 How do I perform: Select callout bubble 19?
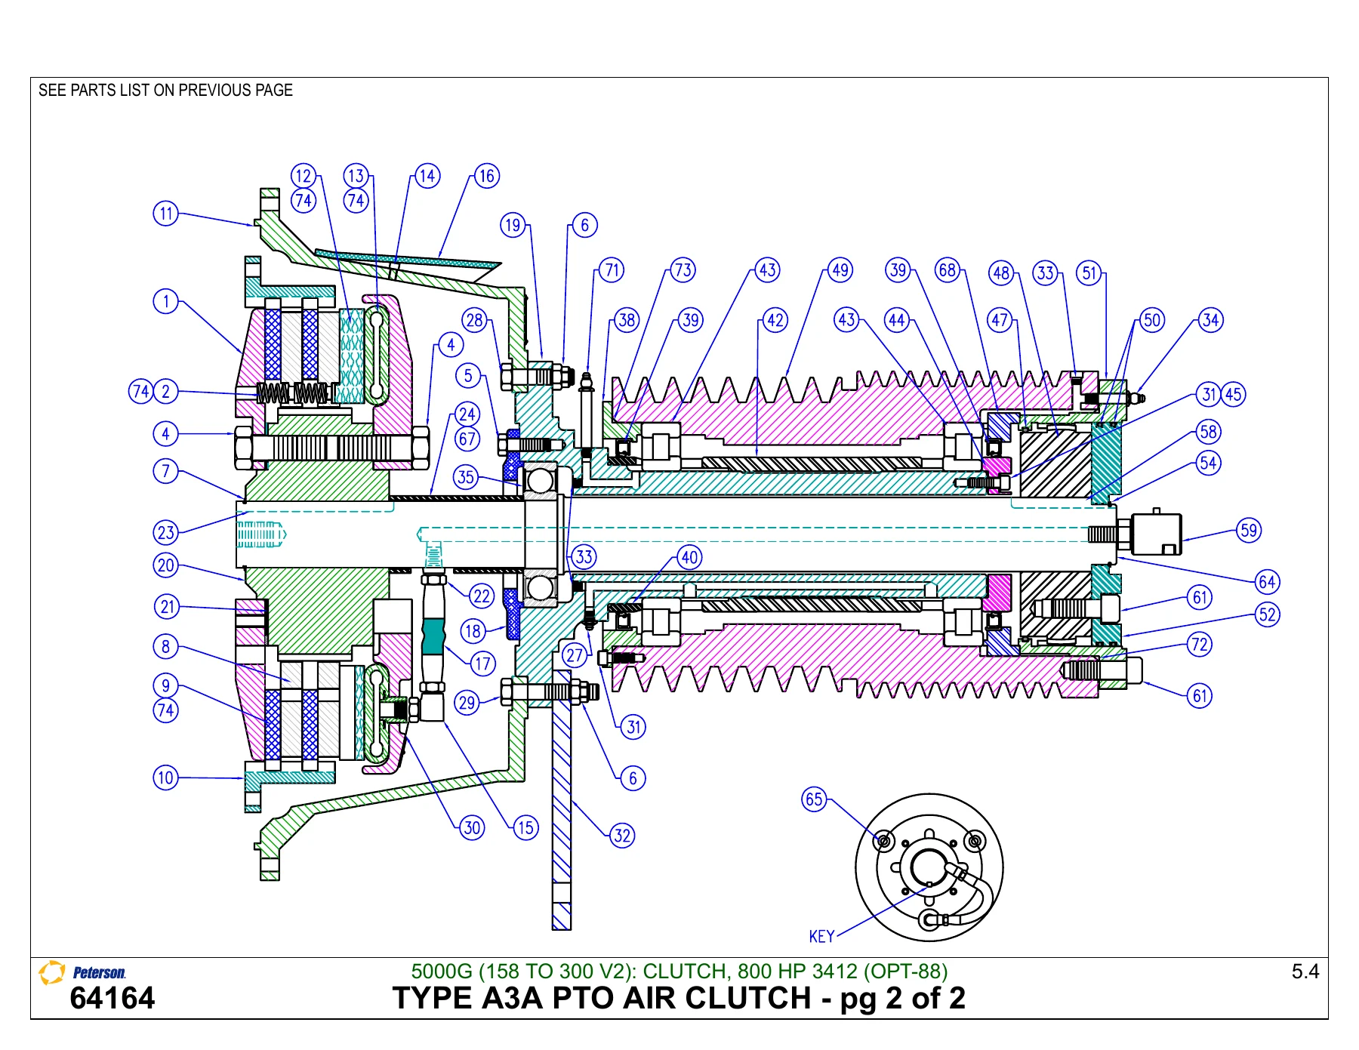[x=513, y=225]
